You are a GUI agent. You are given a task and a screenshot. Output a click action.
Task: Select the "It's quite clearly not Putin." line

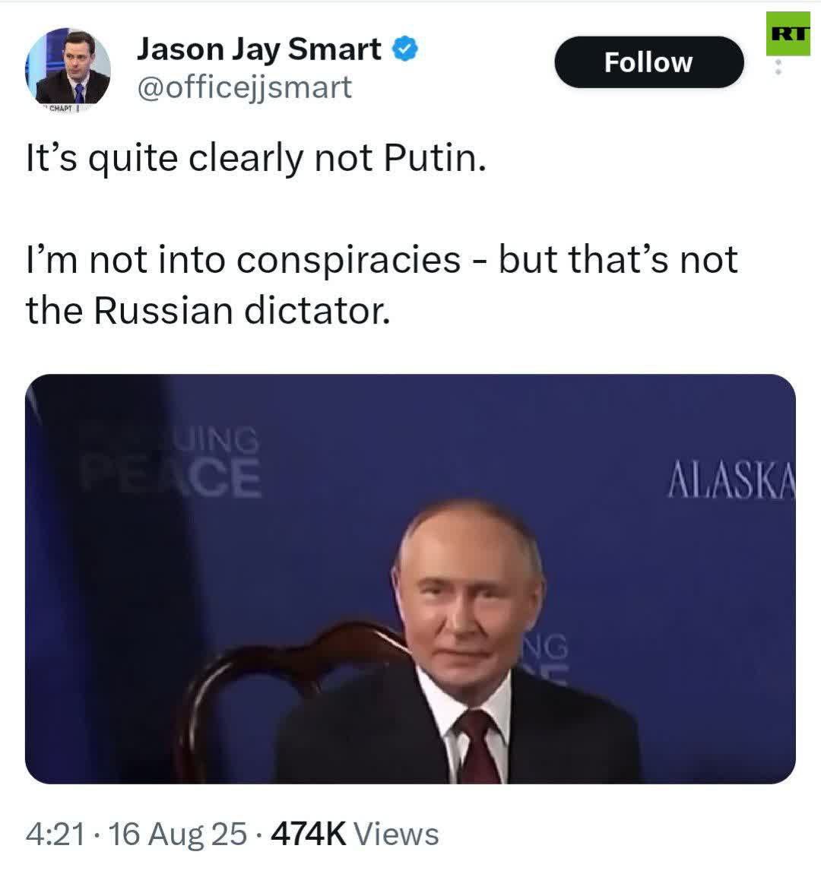(x=256, y=158)
